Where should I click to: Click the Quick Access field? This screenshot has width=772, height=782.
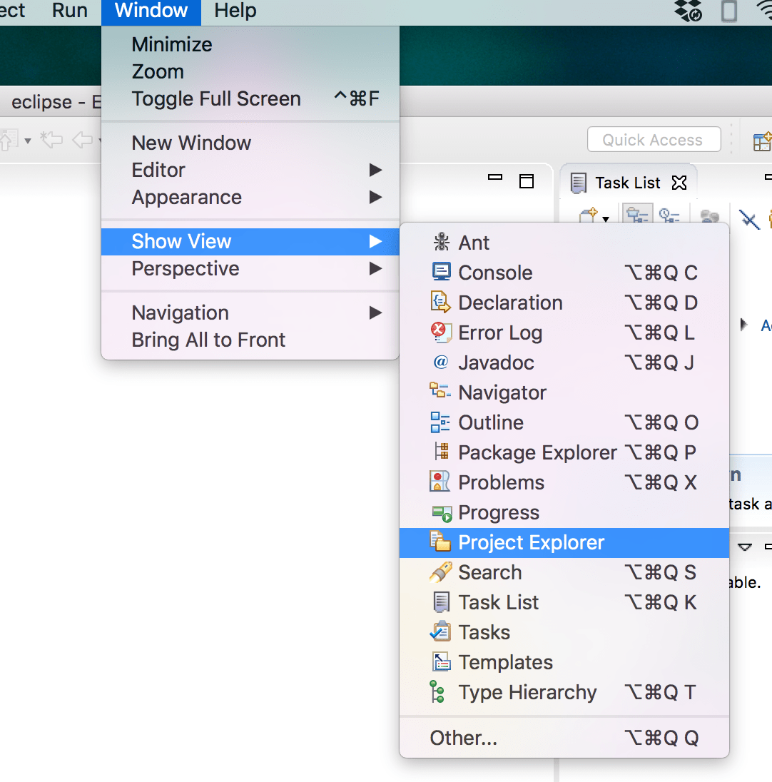pyautogui.click(x=654, y=140)
